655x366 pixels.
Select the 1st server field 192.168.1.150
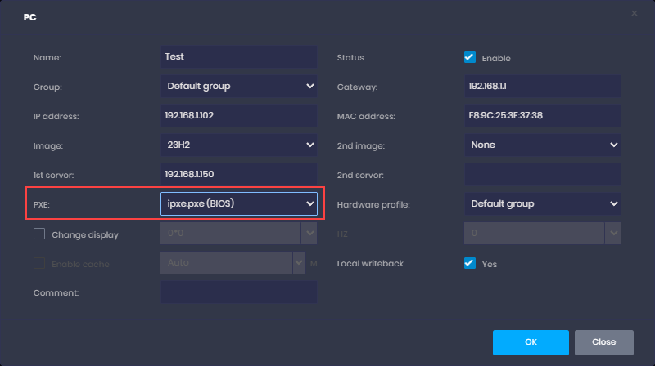tap(238, 174)
